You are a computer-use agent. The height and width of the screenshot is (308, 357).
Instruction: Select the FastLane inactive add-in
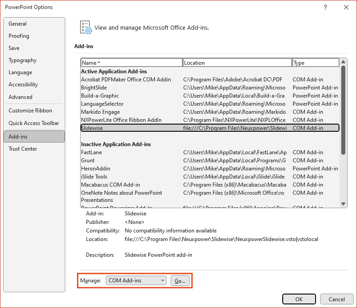tap(210, 152)
